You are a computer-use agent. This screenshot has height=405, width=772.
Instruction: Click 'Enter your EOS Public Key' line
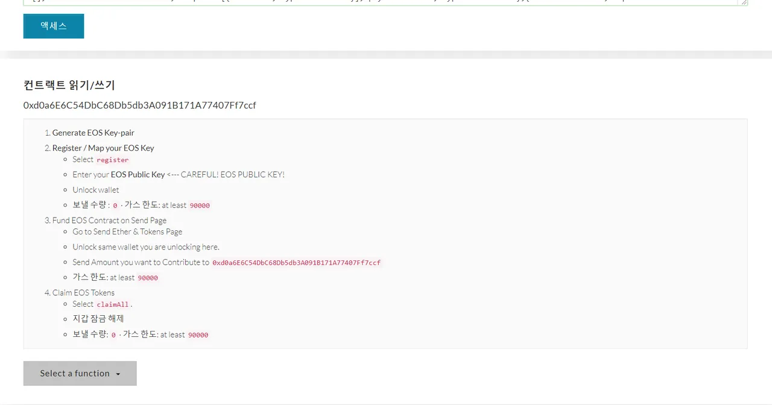(179, 174)
